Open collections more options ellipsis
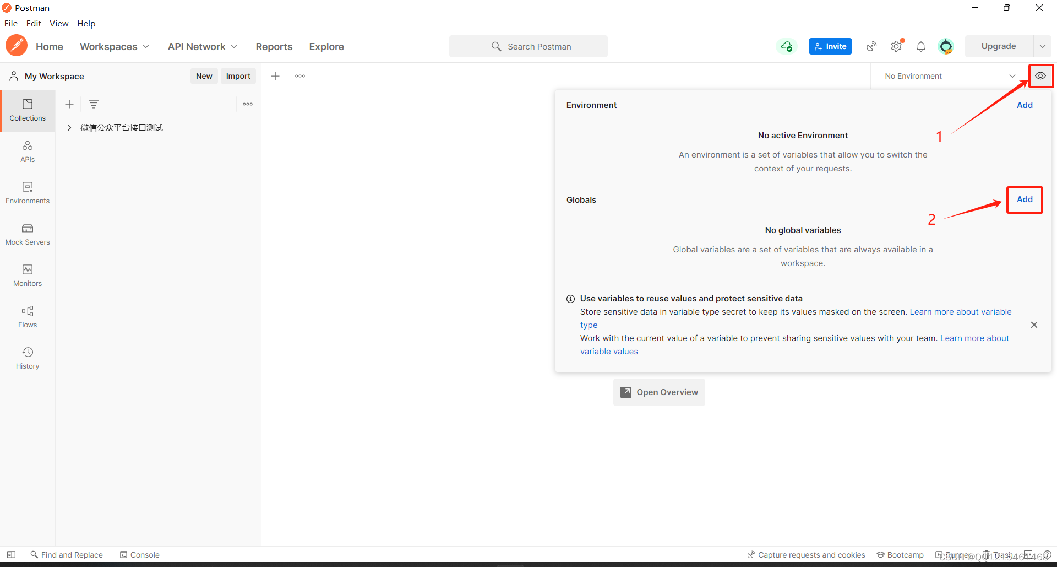 point(248,104)
